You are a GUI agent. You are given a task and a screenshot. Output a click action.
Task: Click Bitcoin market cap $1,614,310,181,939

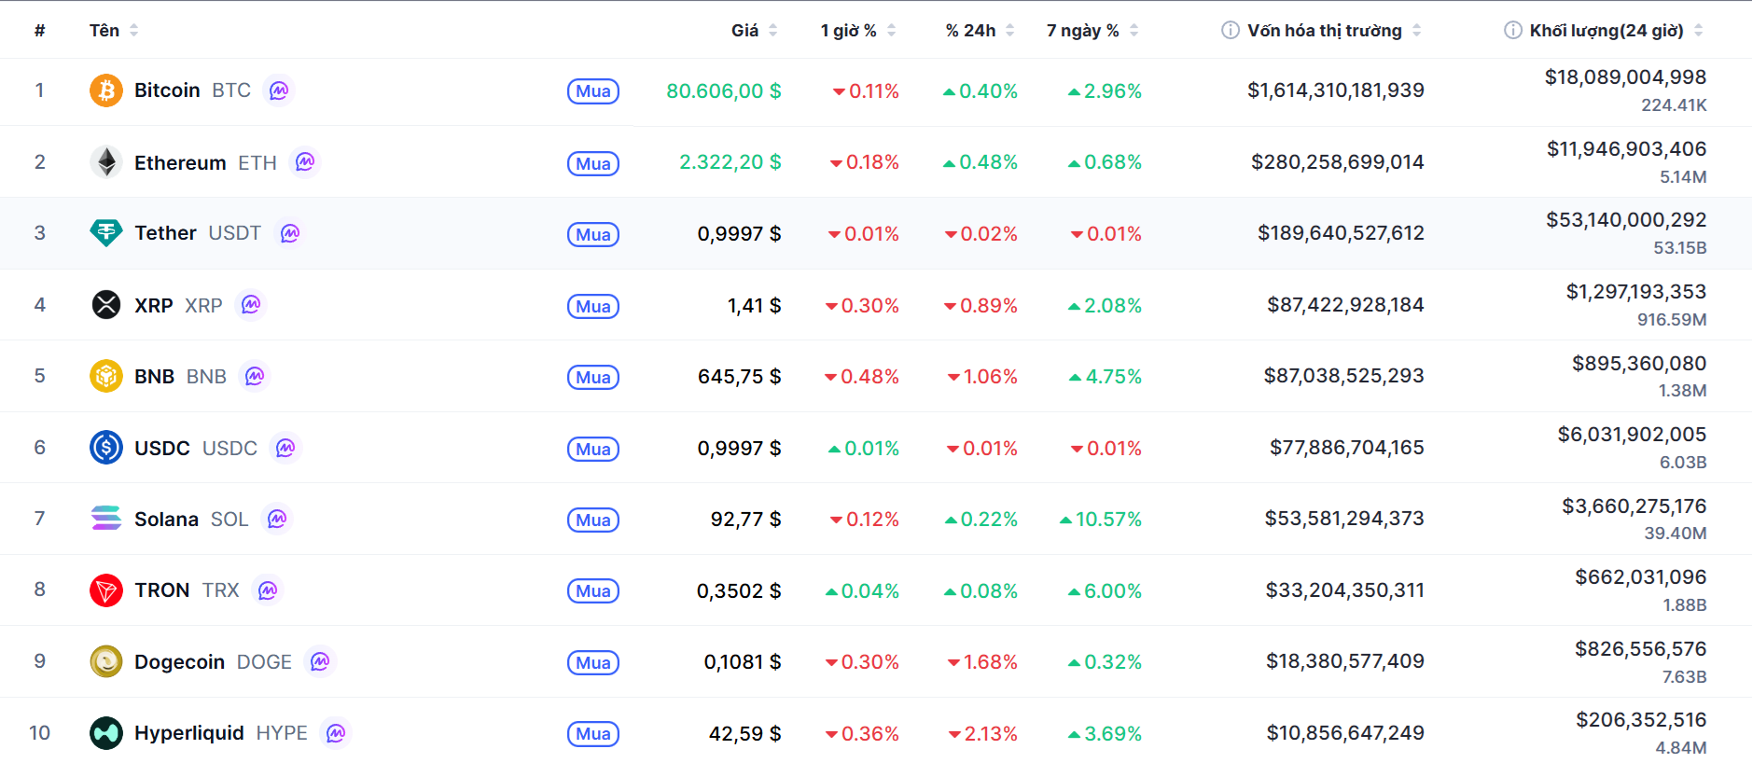tap(1336, 90)
